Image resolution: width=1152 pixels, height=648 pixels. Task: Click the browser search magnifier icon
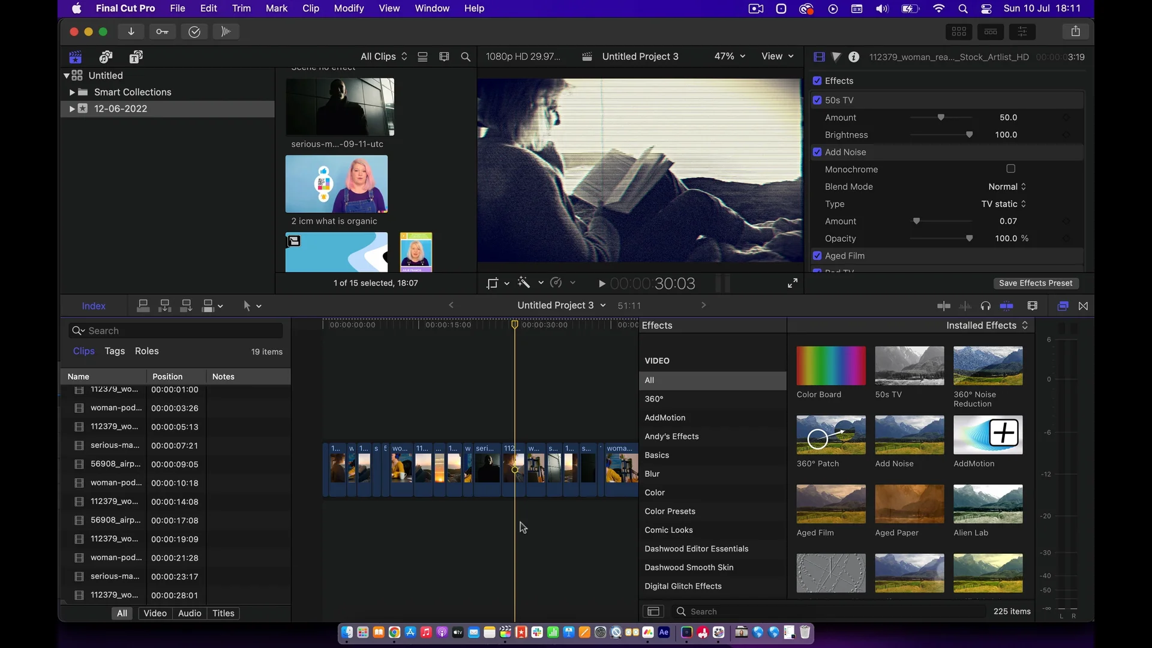466,57
